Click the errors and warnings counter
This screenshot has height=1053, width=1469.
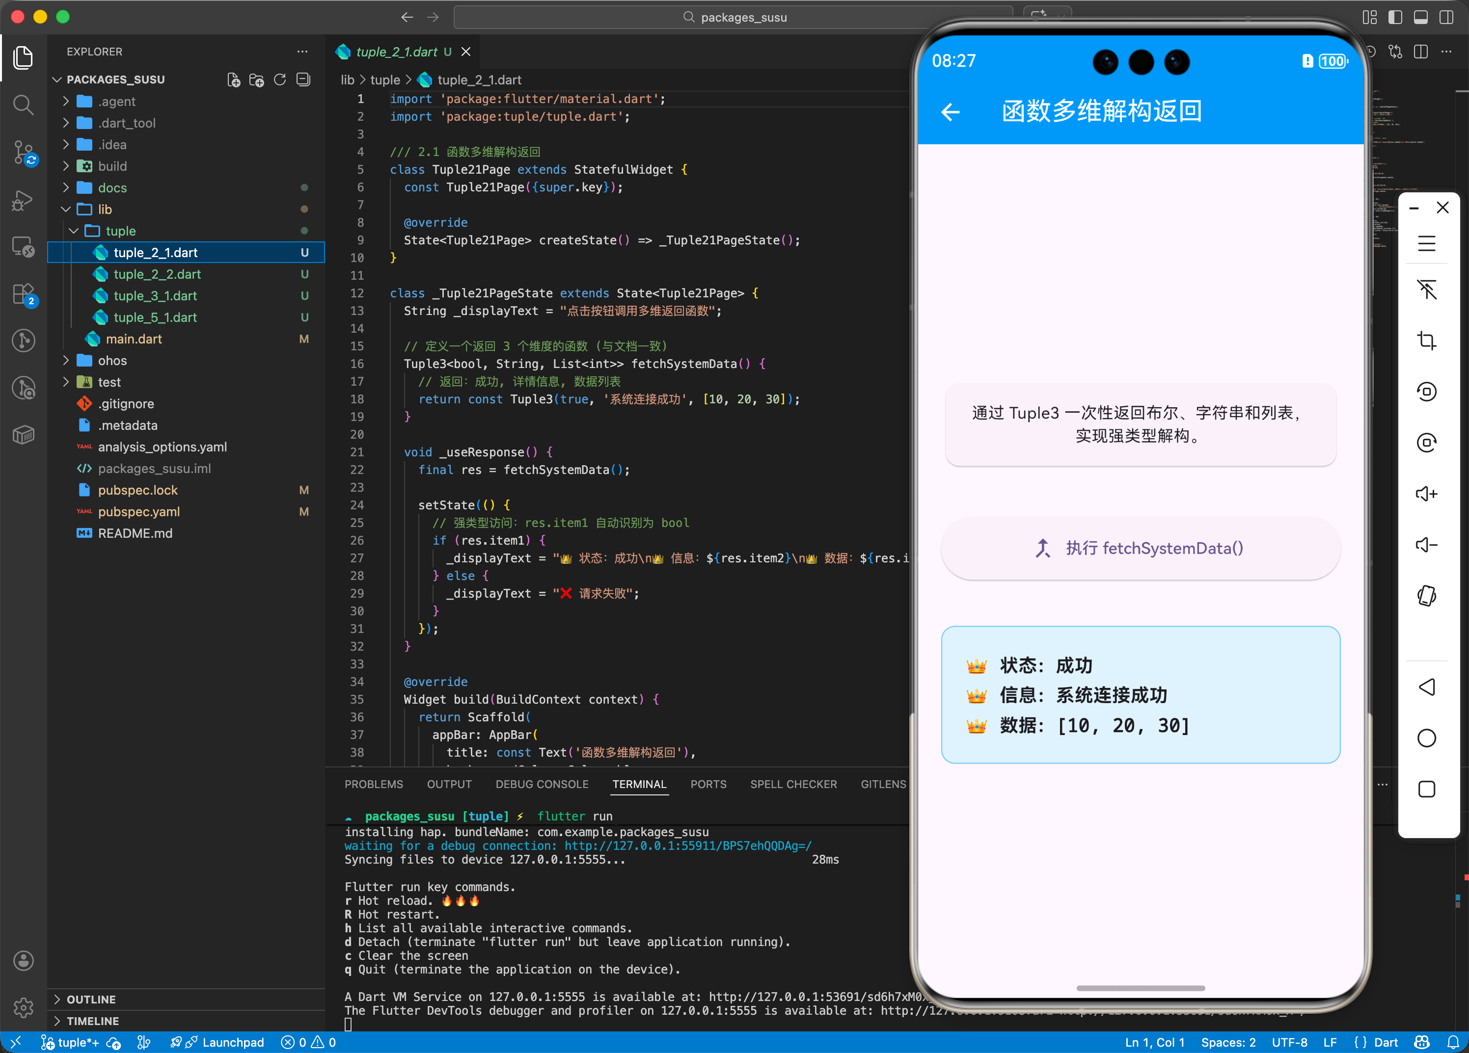(x=308, y=1042)
